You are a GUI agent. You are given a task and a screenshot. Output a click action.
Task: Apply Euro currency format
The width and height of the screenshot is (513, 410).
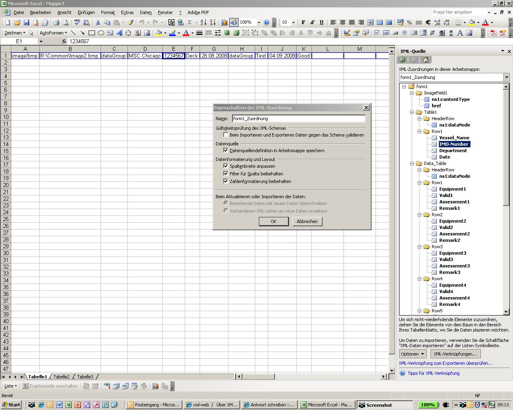coord(428,22)
